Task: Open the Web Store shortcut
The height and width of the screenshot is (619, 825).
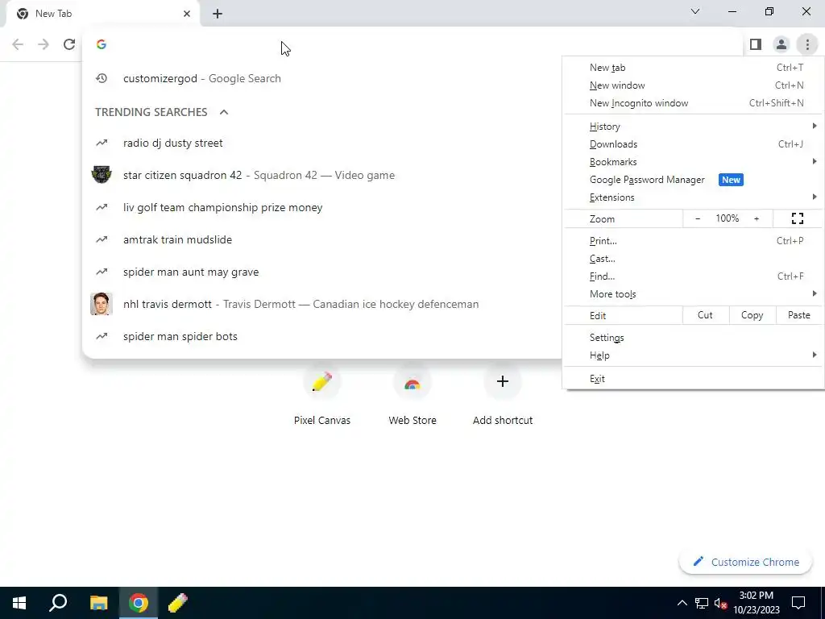Action: [412, 396]
